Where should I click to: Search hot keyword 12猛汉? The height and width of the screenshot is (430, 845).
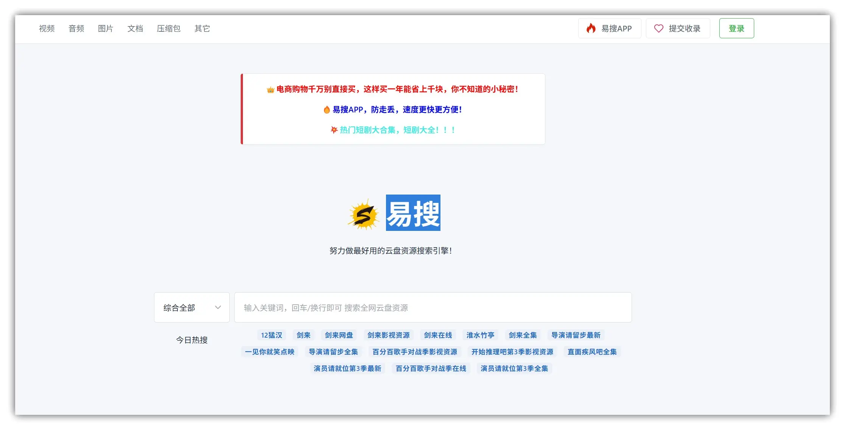[272, 335]
